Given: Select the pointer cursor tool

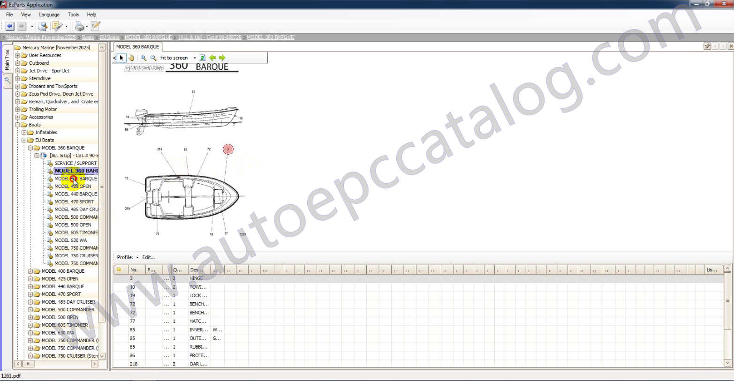Looking at the screenshot, I should pyautogui.click(x=121, y=58).
